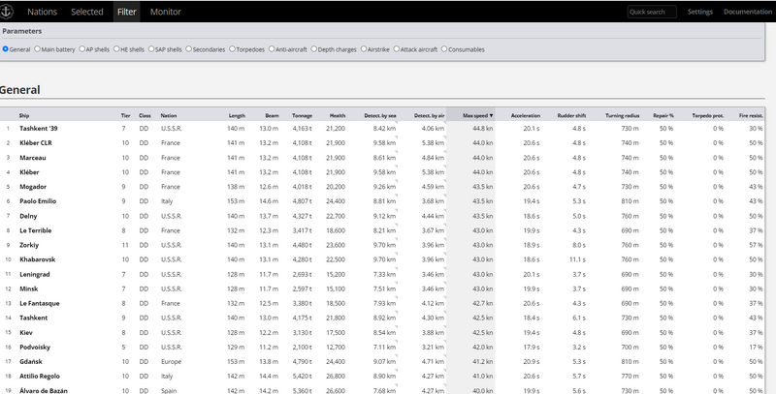Screen dimensions: 776x394
Task: Open the Gdańsk ship entry
Action: click(x=30, y=361)
